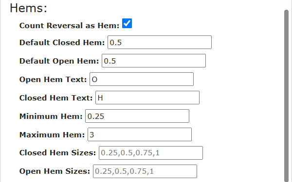Click the "Closed Hem Sizes:" label
Viewport: 292px width, 182px height.
coord(57,153)
